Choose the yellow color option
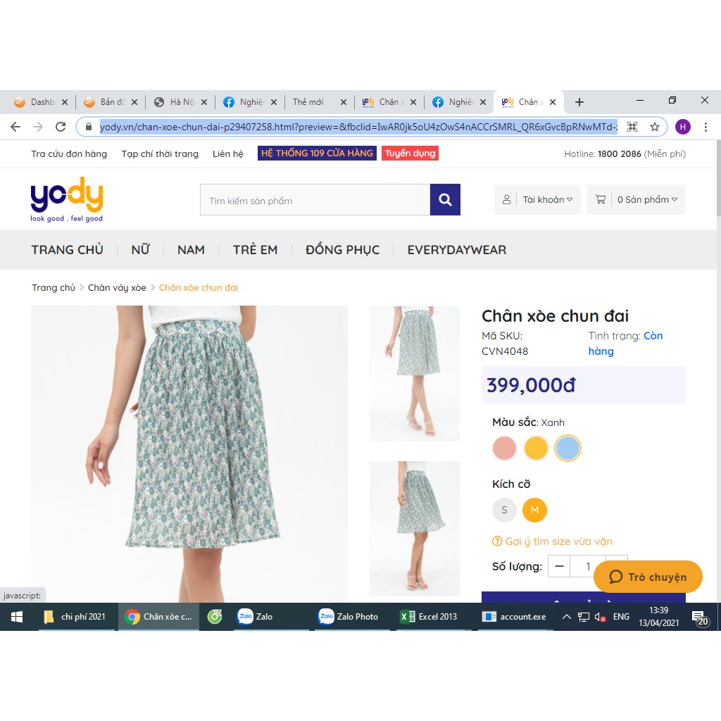 [x=536, y=448]
